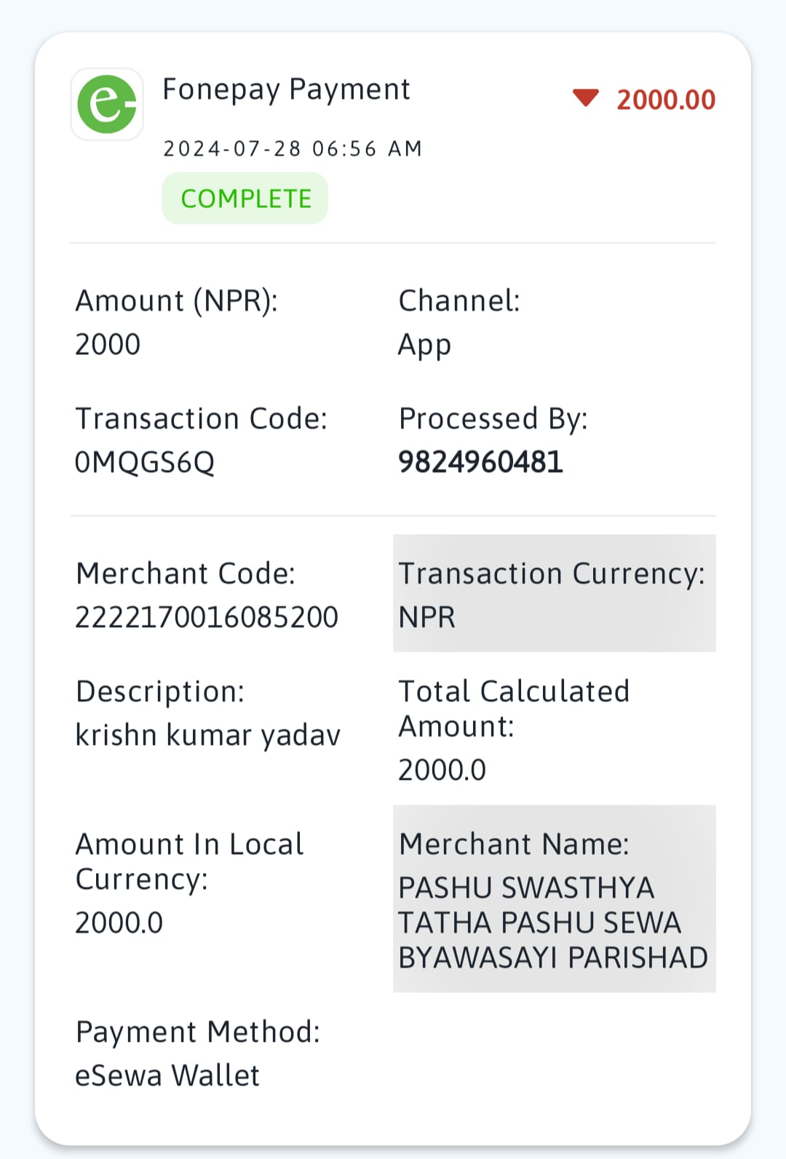Tap the Payment Method eSewa Wallet value
The width and height of the screenshot is (786, 1159).
click(x=167, y=1075)
